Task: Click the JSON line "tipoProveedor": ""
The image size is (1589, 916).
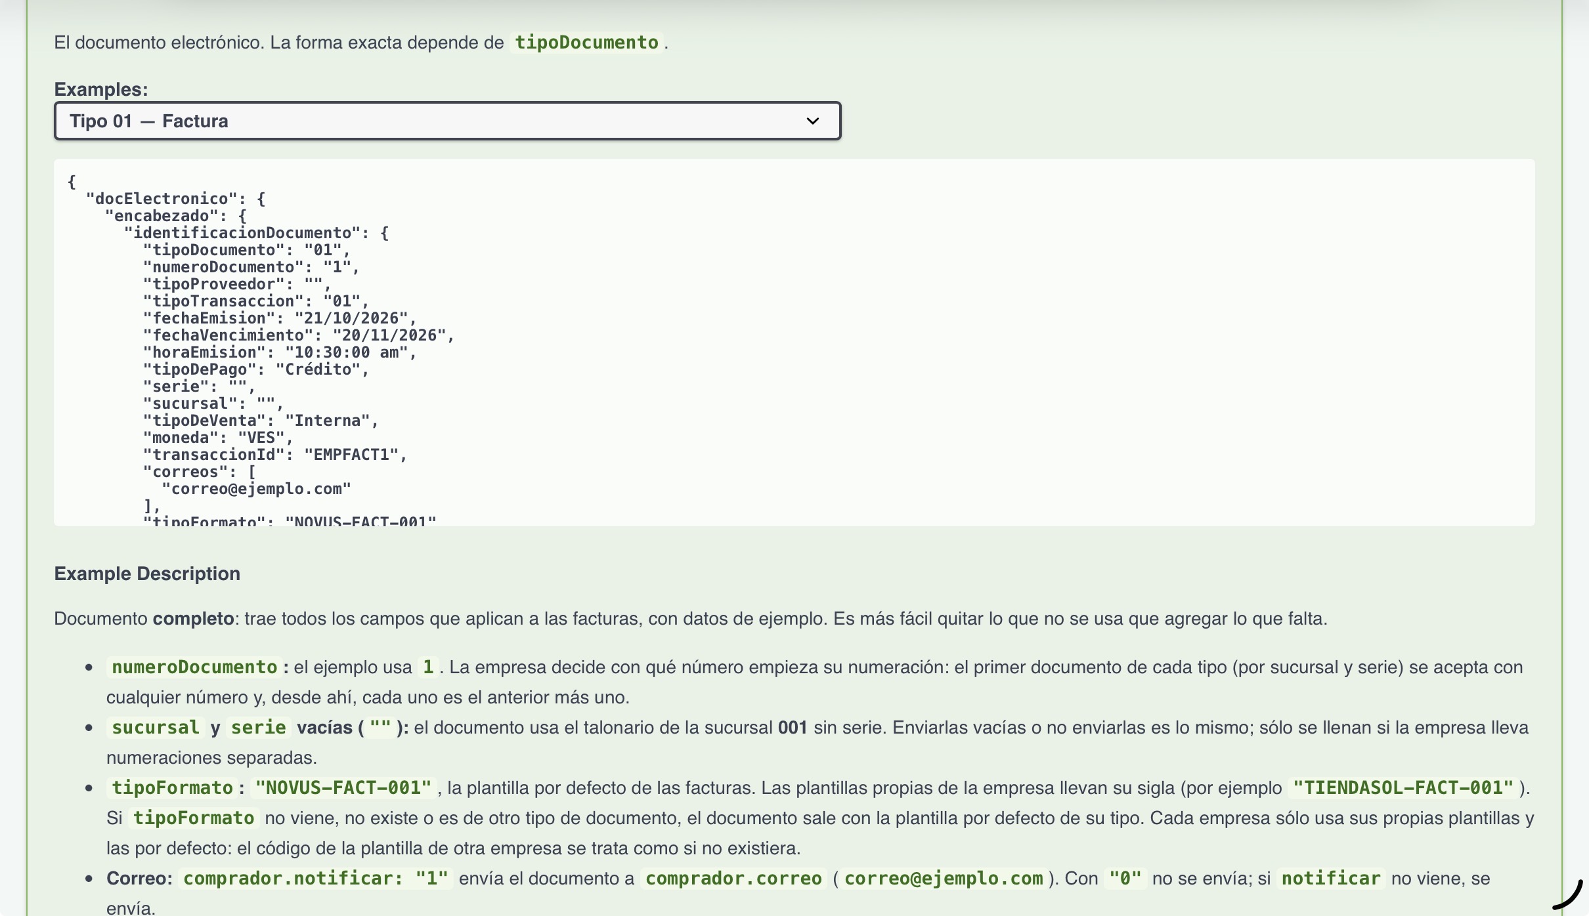Action: tap(237, 284)
